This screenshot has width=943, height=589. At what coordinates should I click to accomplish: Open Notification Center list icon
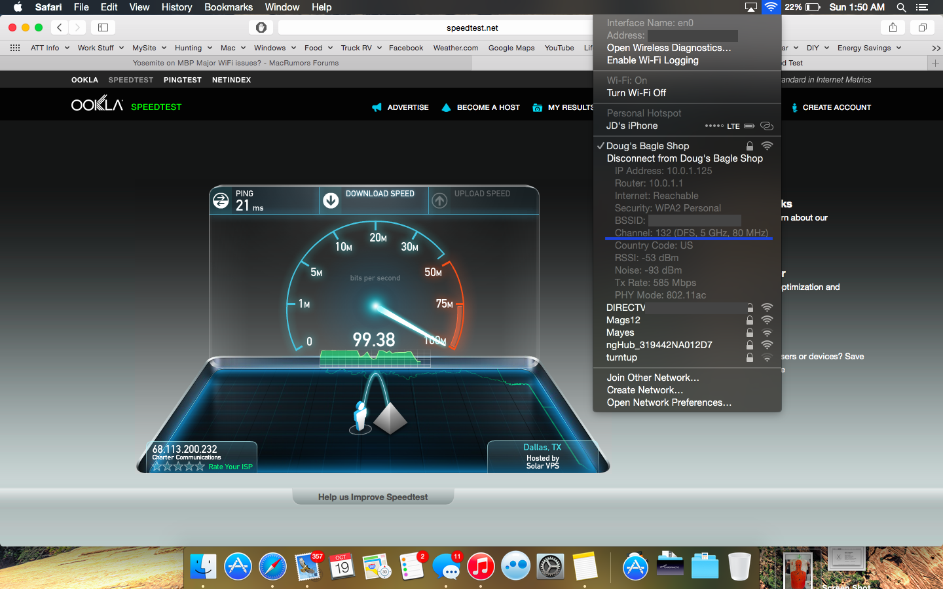click(x=922, y=7)
